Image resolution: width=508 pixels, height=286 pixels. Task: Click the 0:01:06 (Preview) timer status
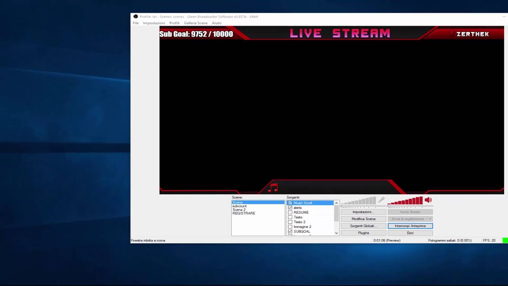tap(387, 240)
